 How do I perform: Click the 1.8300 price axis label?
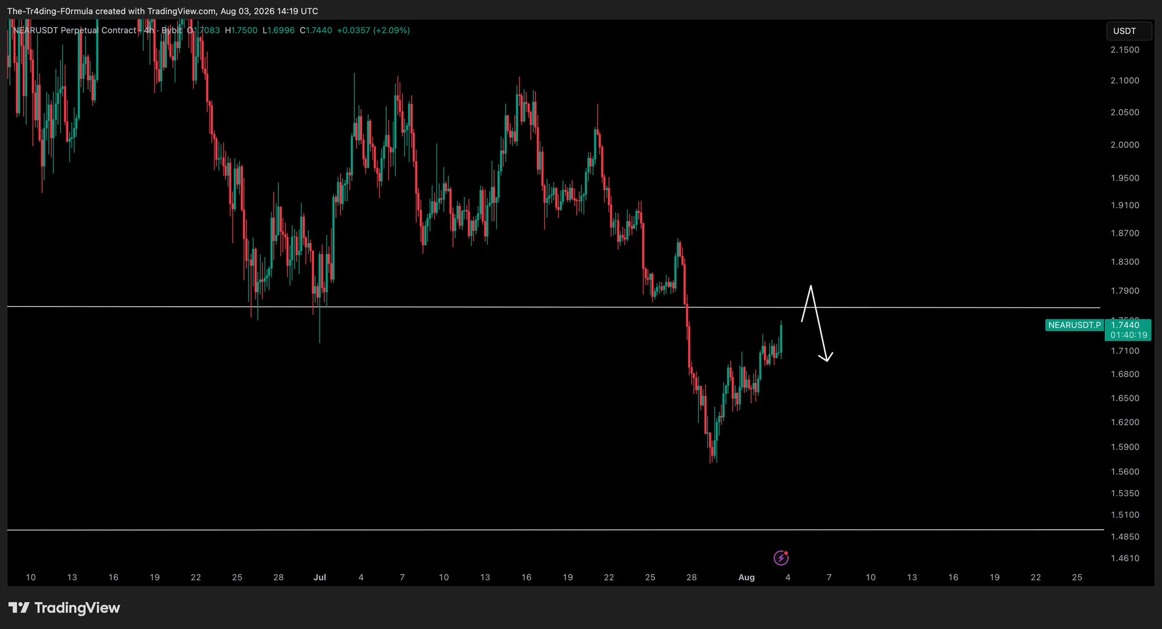pos(1125,262)
